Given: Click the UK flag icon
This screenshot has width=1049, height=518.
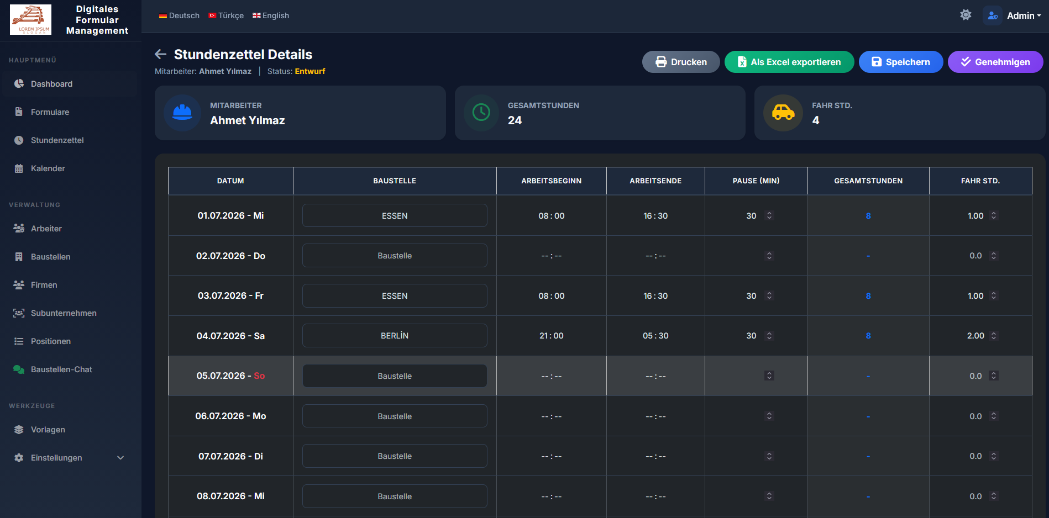Looking at the screenshot, I should pyautogui.click(x=256, y=15).
